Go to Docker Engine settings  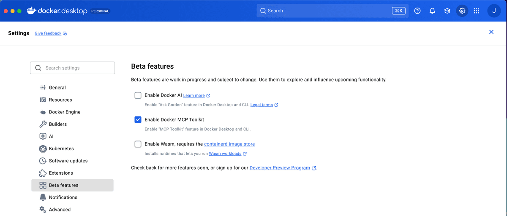(64, 112)
